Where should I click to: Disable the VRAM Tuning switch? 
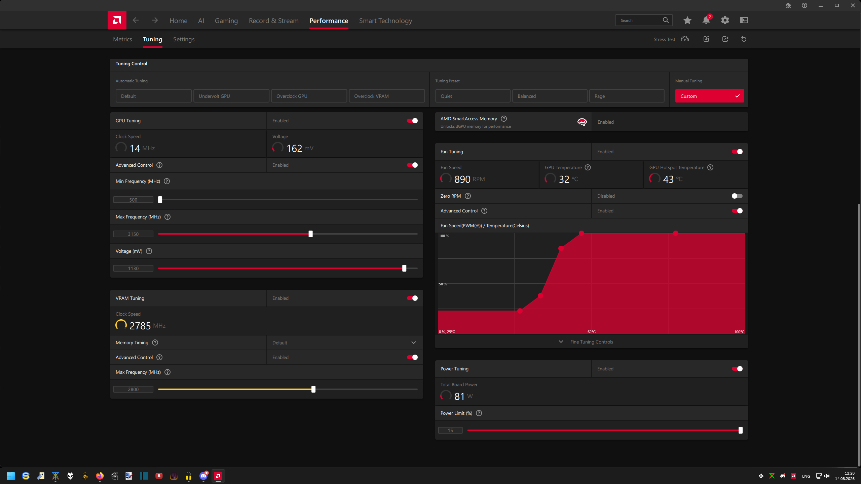coord(412,298)
